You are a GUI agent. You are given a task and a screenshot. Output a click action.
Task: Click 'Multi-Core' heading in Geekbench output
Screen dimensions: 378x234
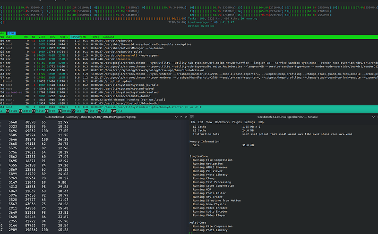coord(198,223)
